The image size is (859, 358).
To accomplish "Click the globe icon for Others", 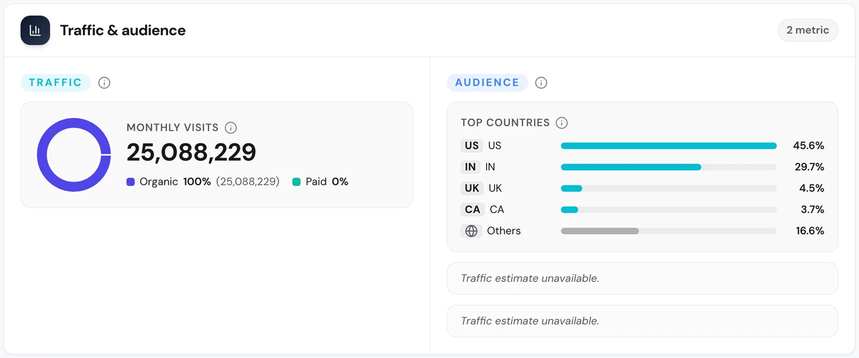I will (x=471, y=231).
